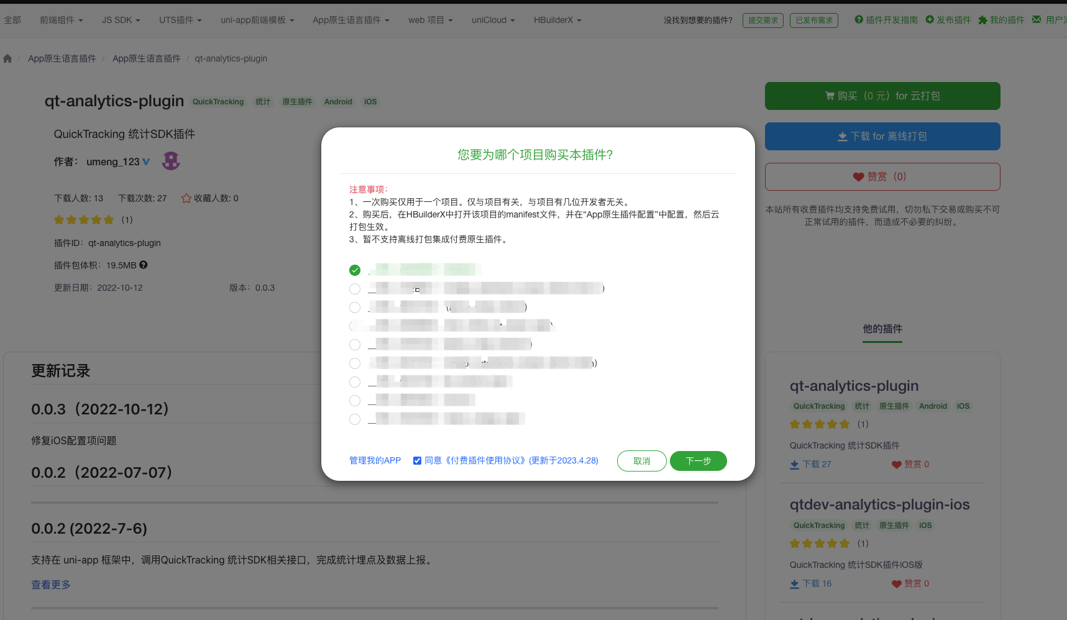The image size is (1067, 620).
Task: Select 全部 in the top navigation
Action: 12,20
